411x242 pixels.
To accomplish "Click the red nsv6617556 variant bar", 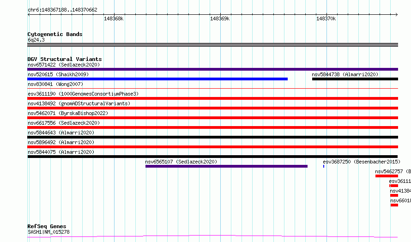I will coord(212,127).
